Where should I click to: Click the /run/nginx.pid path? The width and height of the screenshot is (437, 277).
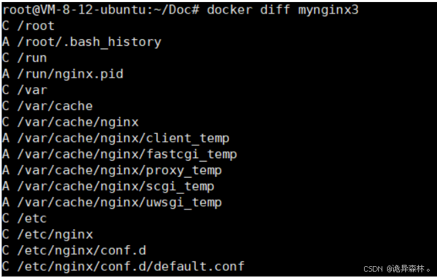tap(70, 74)
